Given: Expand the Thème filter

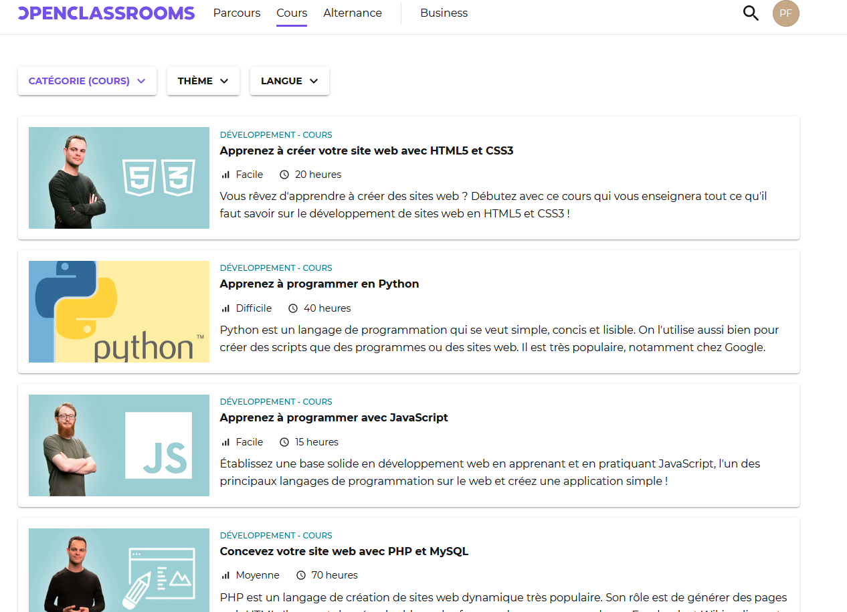Looking at the screenshot, I should point(203,80).
